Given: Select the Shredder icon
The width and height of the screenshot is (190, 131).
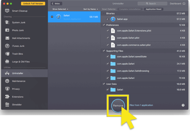Looking at the screenshot, I should coord(7,105).
